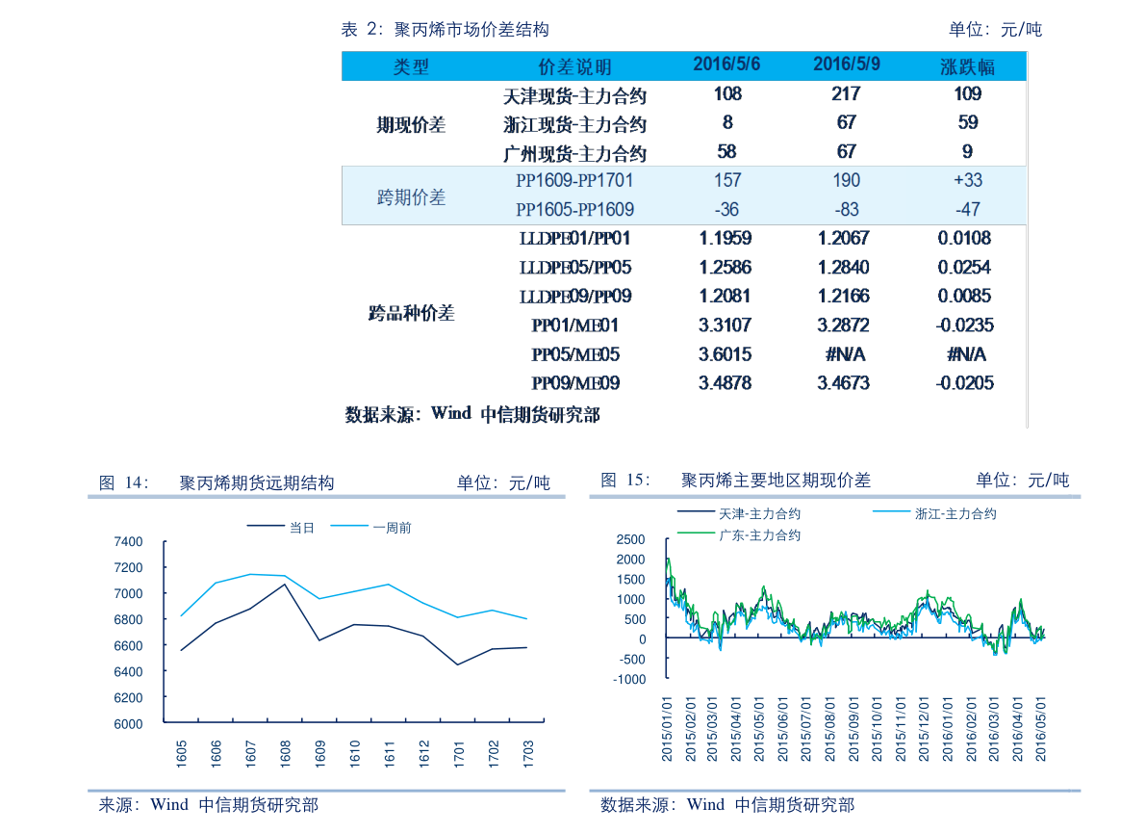Click the 2016/5/9 value 67 for 广州现货
Image resolution: width=1146 pixels, height=833 pixels.
coord(847,151)
